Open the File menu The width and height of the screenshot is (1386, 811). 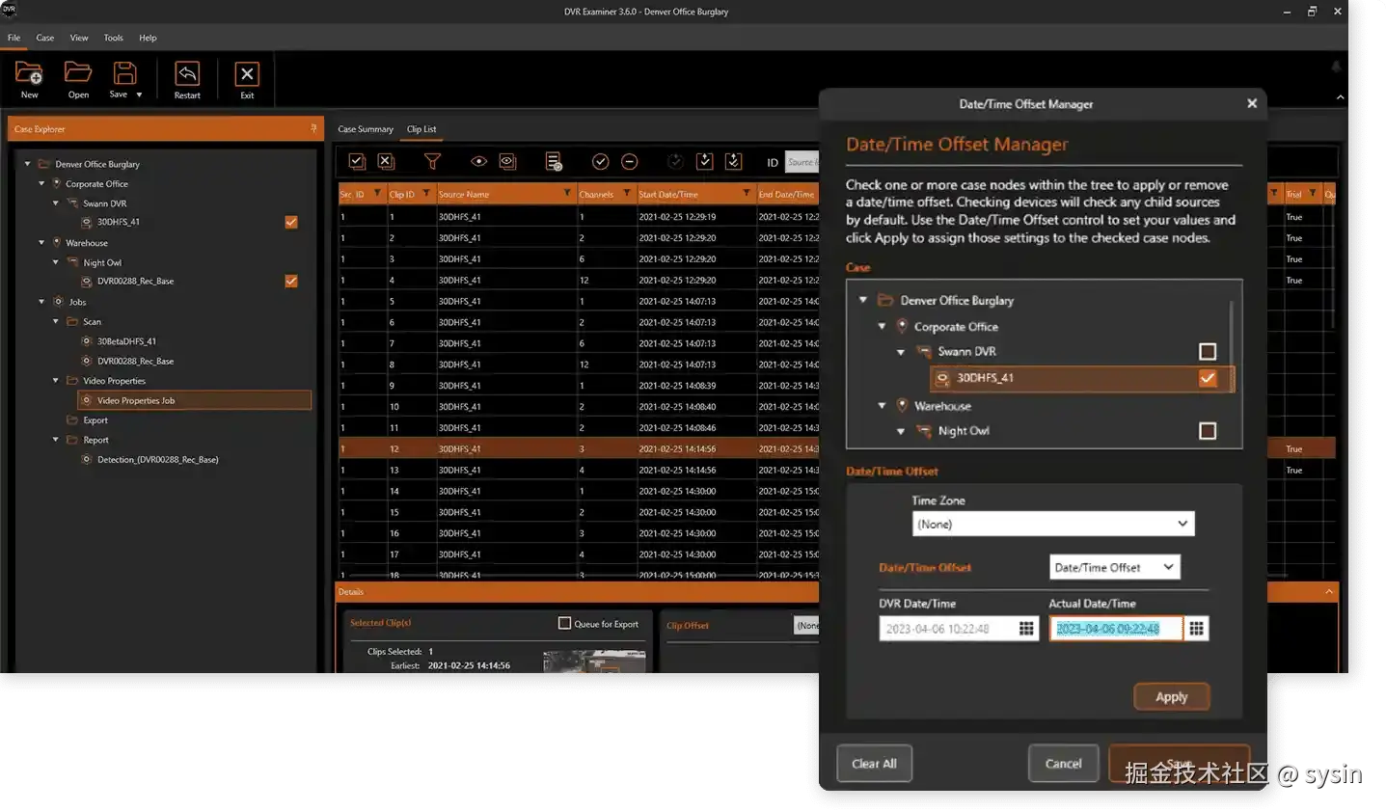(x=14, y=38)
